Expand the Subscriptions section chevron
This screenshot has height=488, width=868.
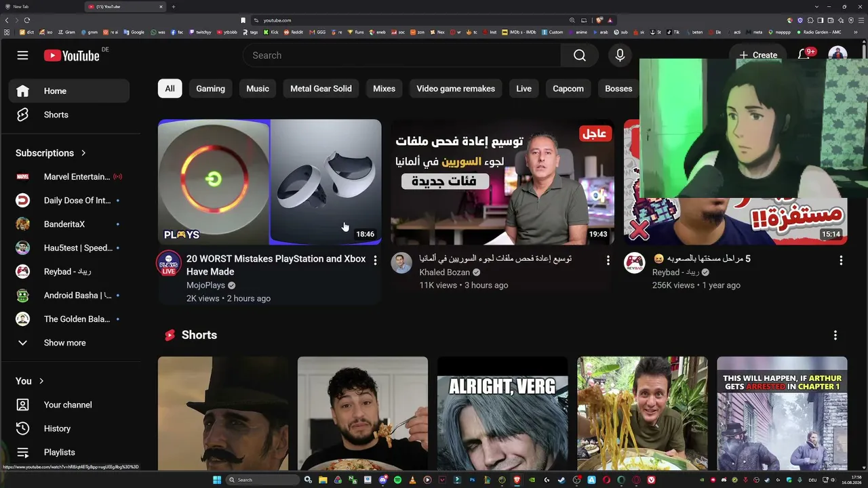pos(83,153)
